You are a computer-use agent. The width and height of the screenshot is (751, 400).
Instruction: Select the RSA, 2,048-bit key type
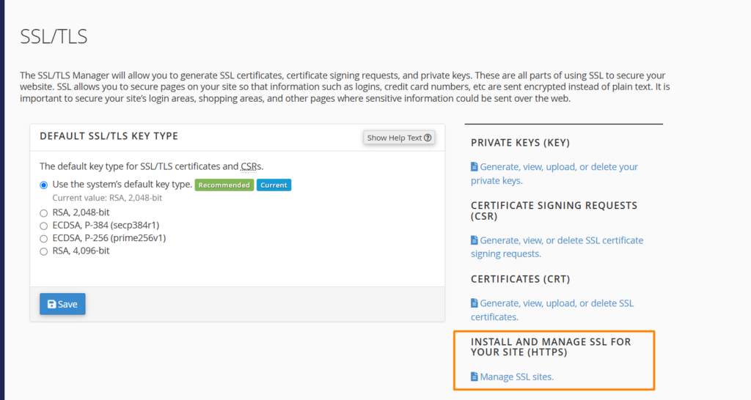pyautogui.click(x=44, y=213)
